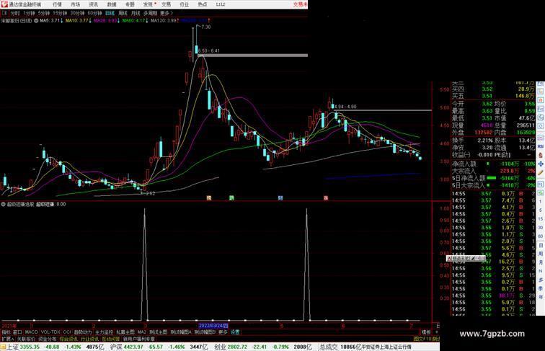Click the 窗口 window button

(17, 332)
